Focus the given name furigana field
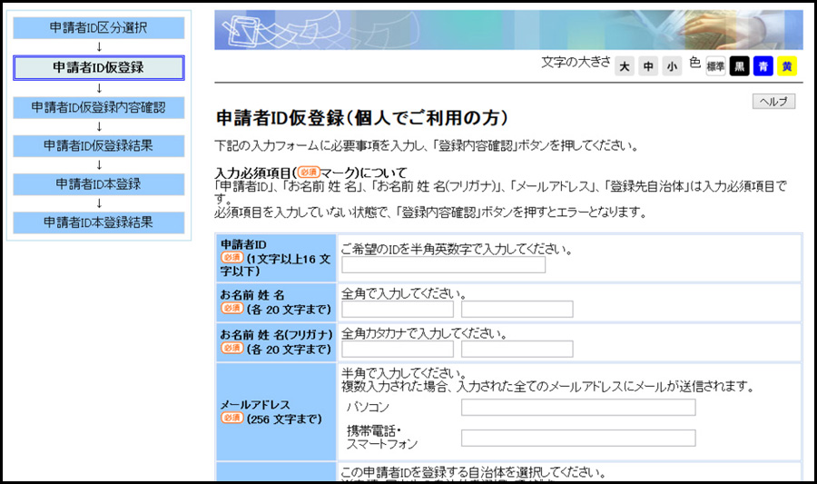Viewport: 817px width, 484px height. (x=517, y=349)
